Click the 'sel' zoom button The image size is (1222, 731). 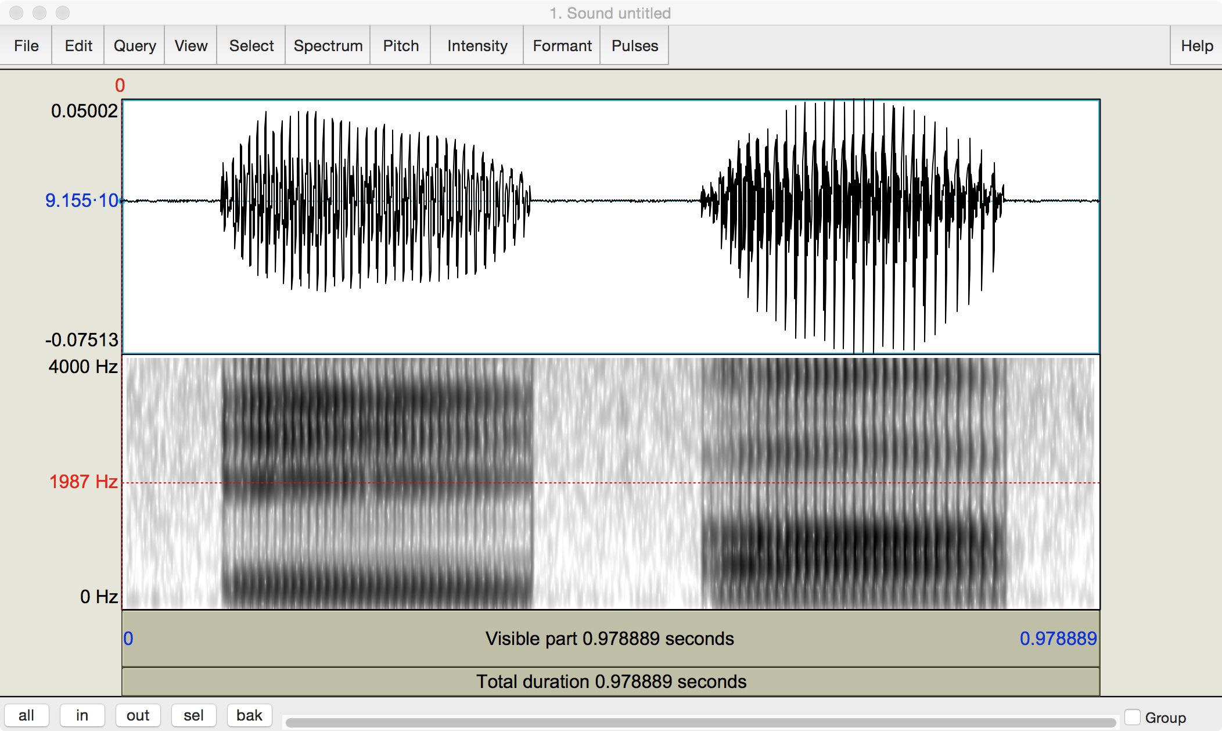pos(193,715)
